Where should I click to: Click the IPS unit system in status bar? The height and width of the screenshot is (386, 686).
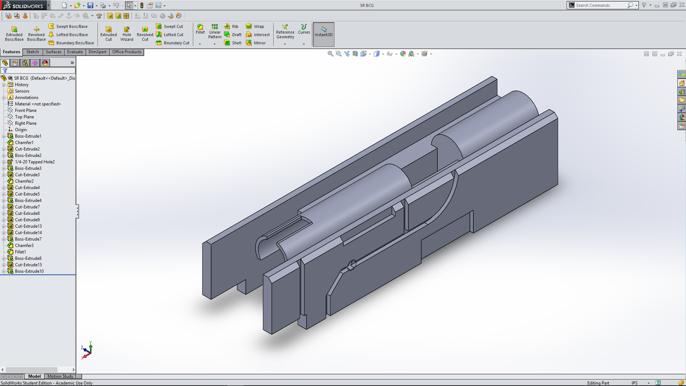click(635, 383)
